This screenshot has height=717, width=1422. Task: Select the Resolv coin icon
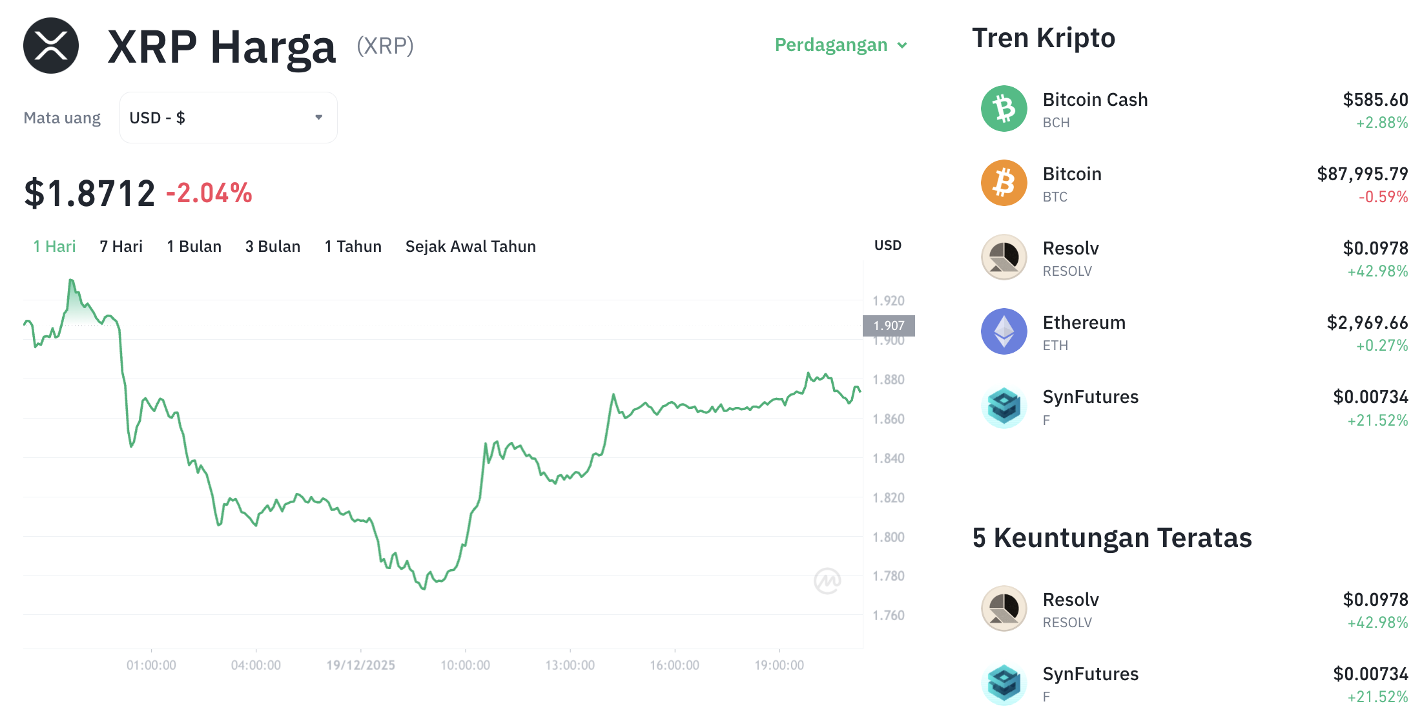(x=1004, y=258)
